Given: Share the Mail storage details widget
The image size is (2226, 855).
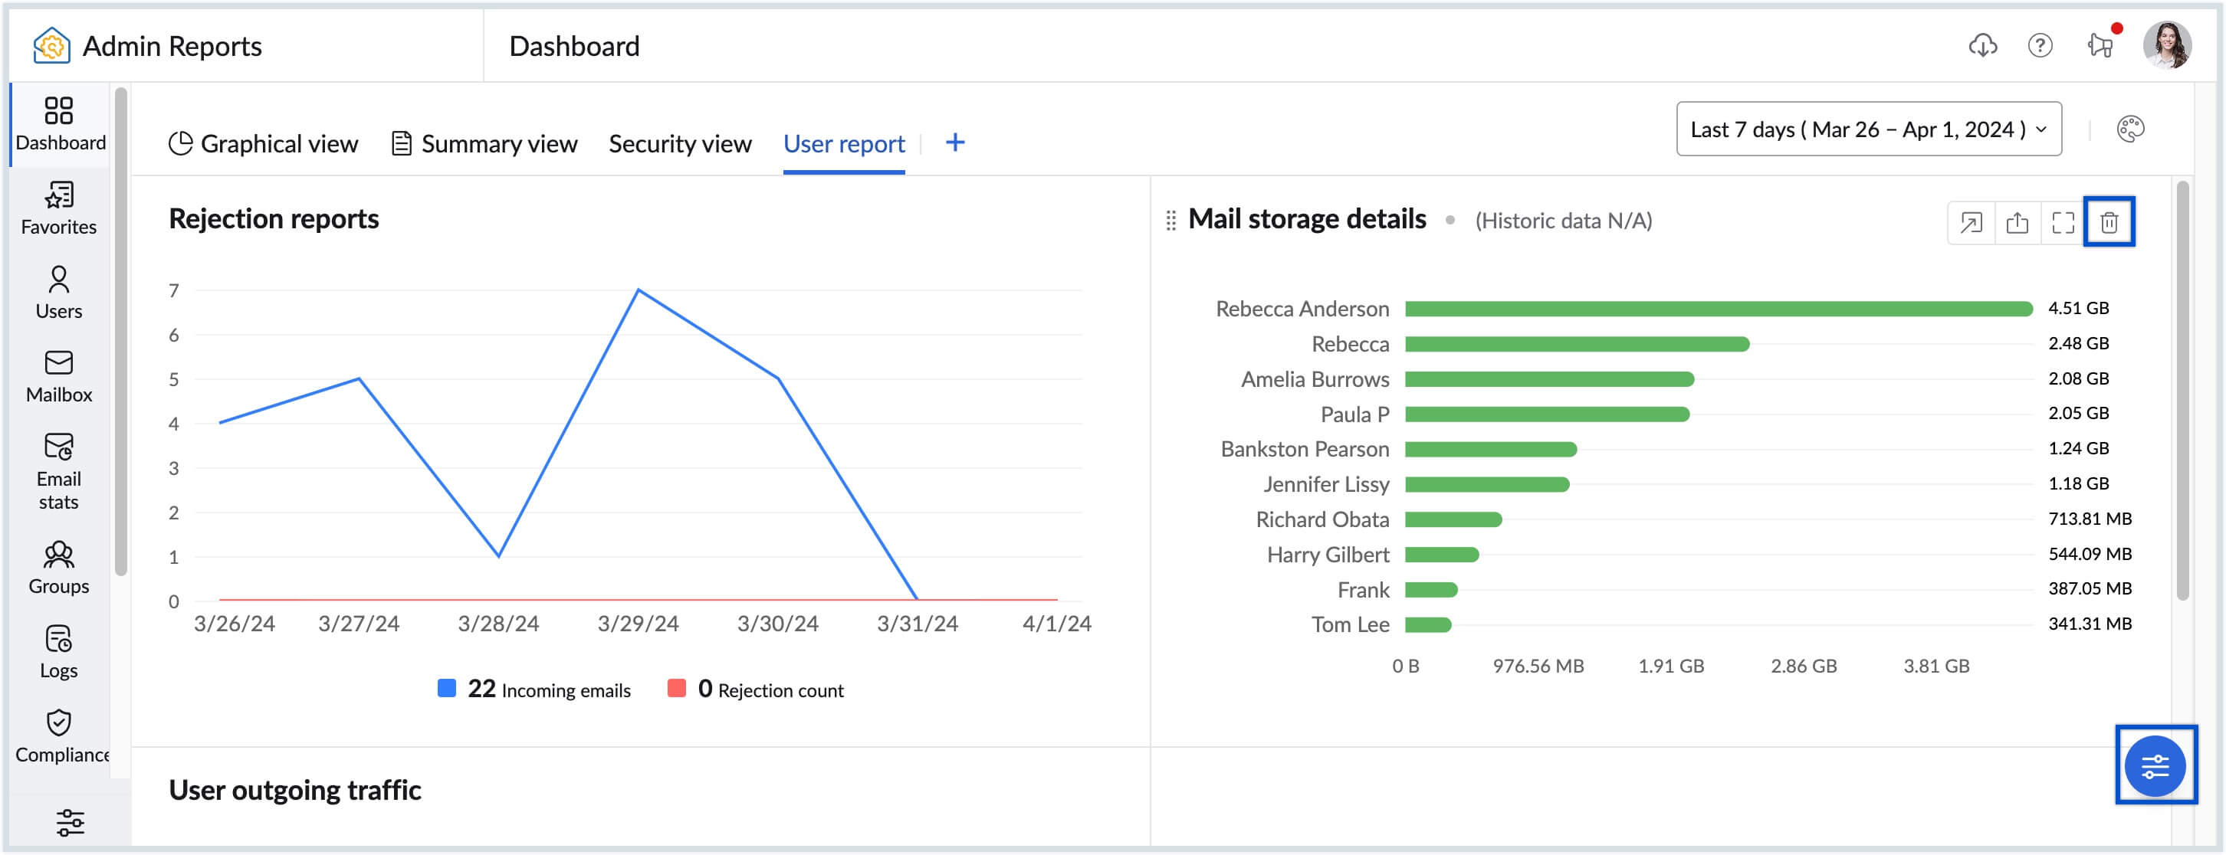Looking at the screenshot, I should (x=2017, y=223).
